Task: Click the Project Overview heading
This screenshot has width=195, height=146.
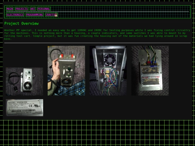Action: tap(22, 23)
